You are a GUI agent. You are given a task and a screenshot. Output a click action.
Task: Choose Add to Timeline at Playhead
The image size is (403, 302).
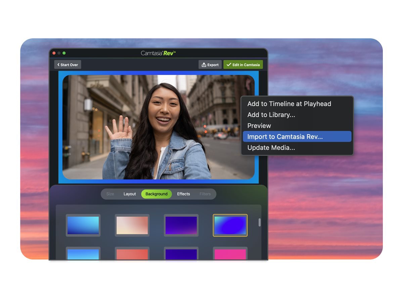click(289, 104)
